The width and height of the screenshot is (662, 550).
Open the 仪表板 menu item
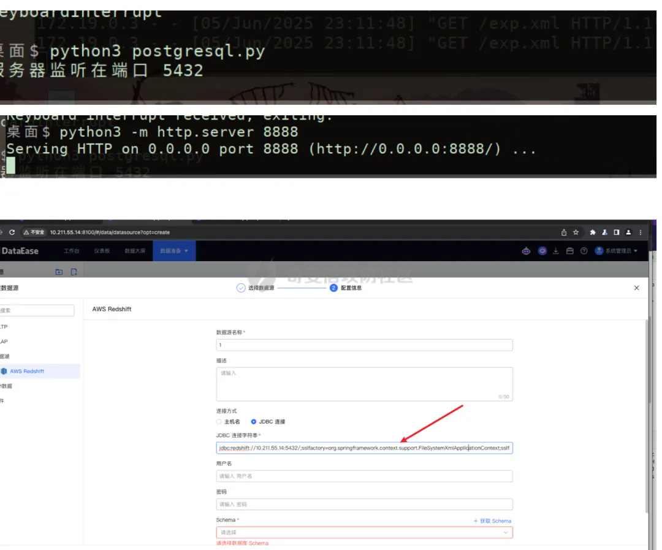102,251
